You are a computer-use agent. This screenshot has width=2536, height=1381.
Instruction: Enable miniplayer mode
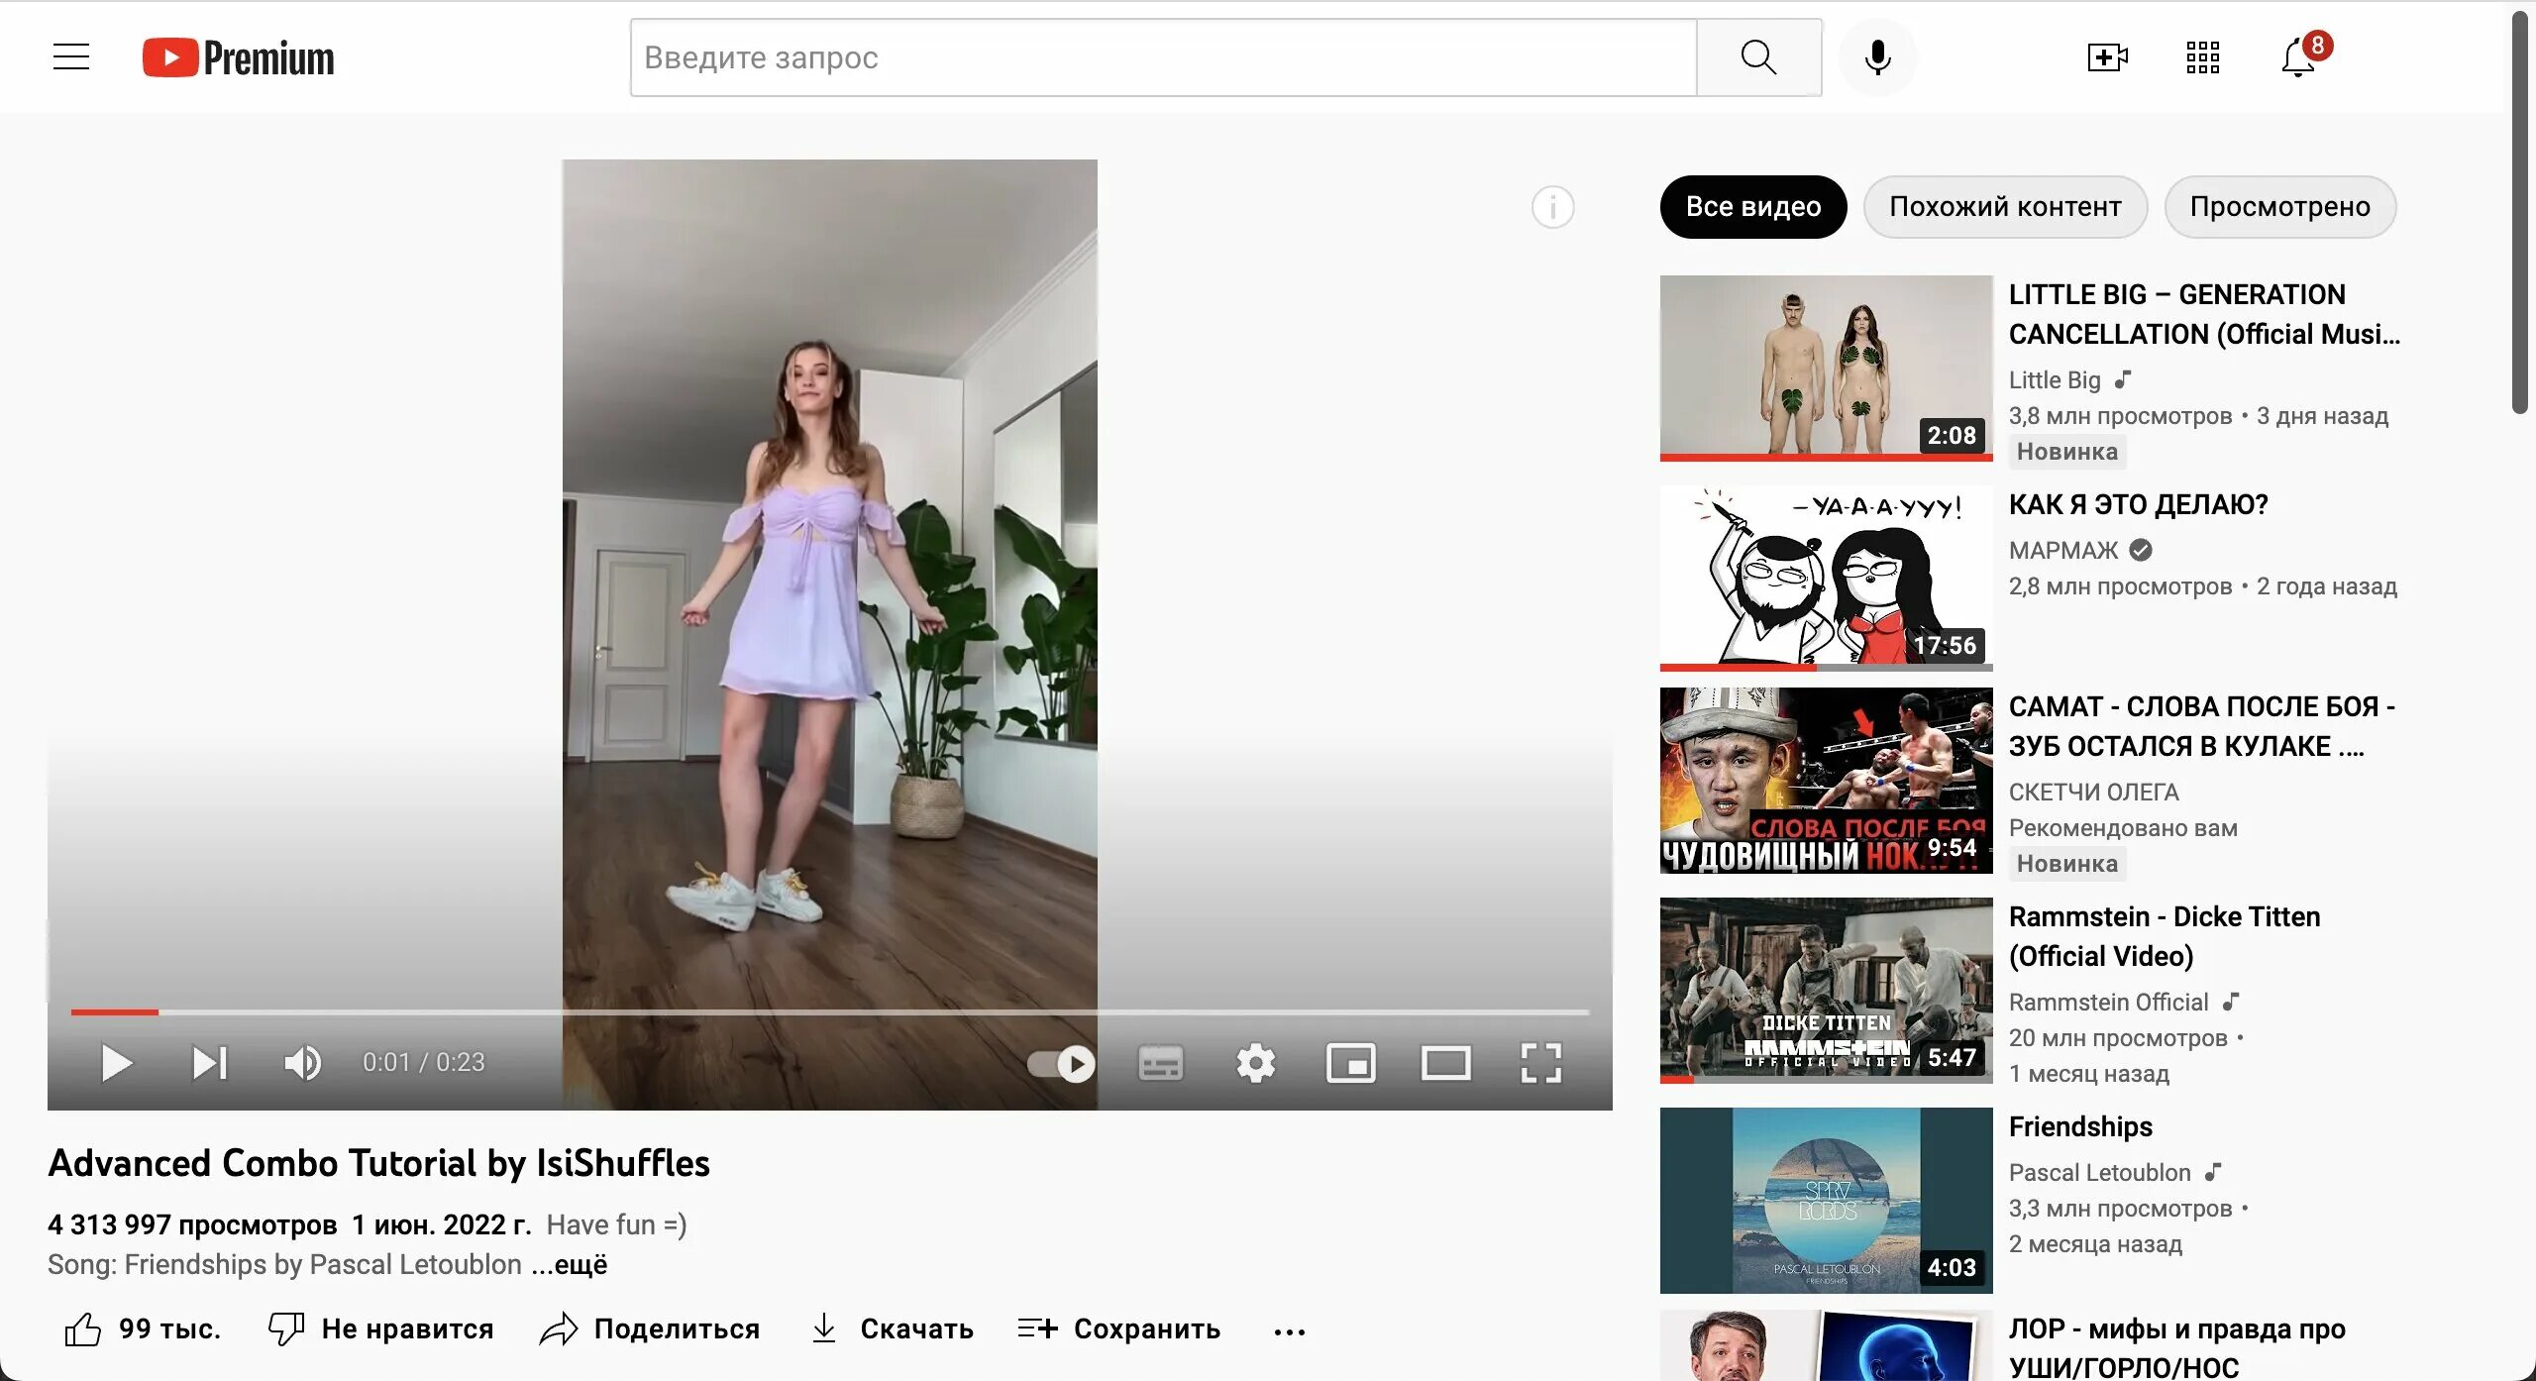[1350, 1064]
